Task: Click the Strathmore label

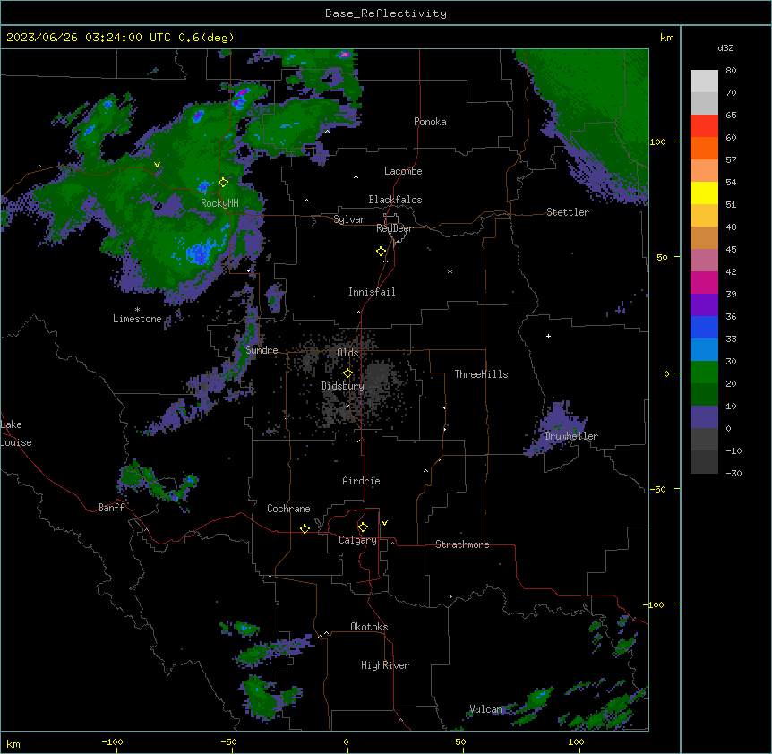Action: [x=462, y=544]
